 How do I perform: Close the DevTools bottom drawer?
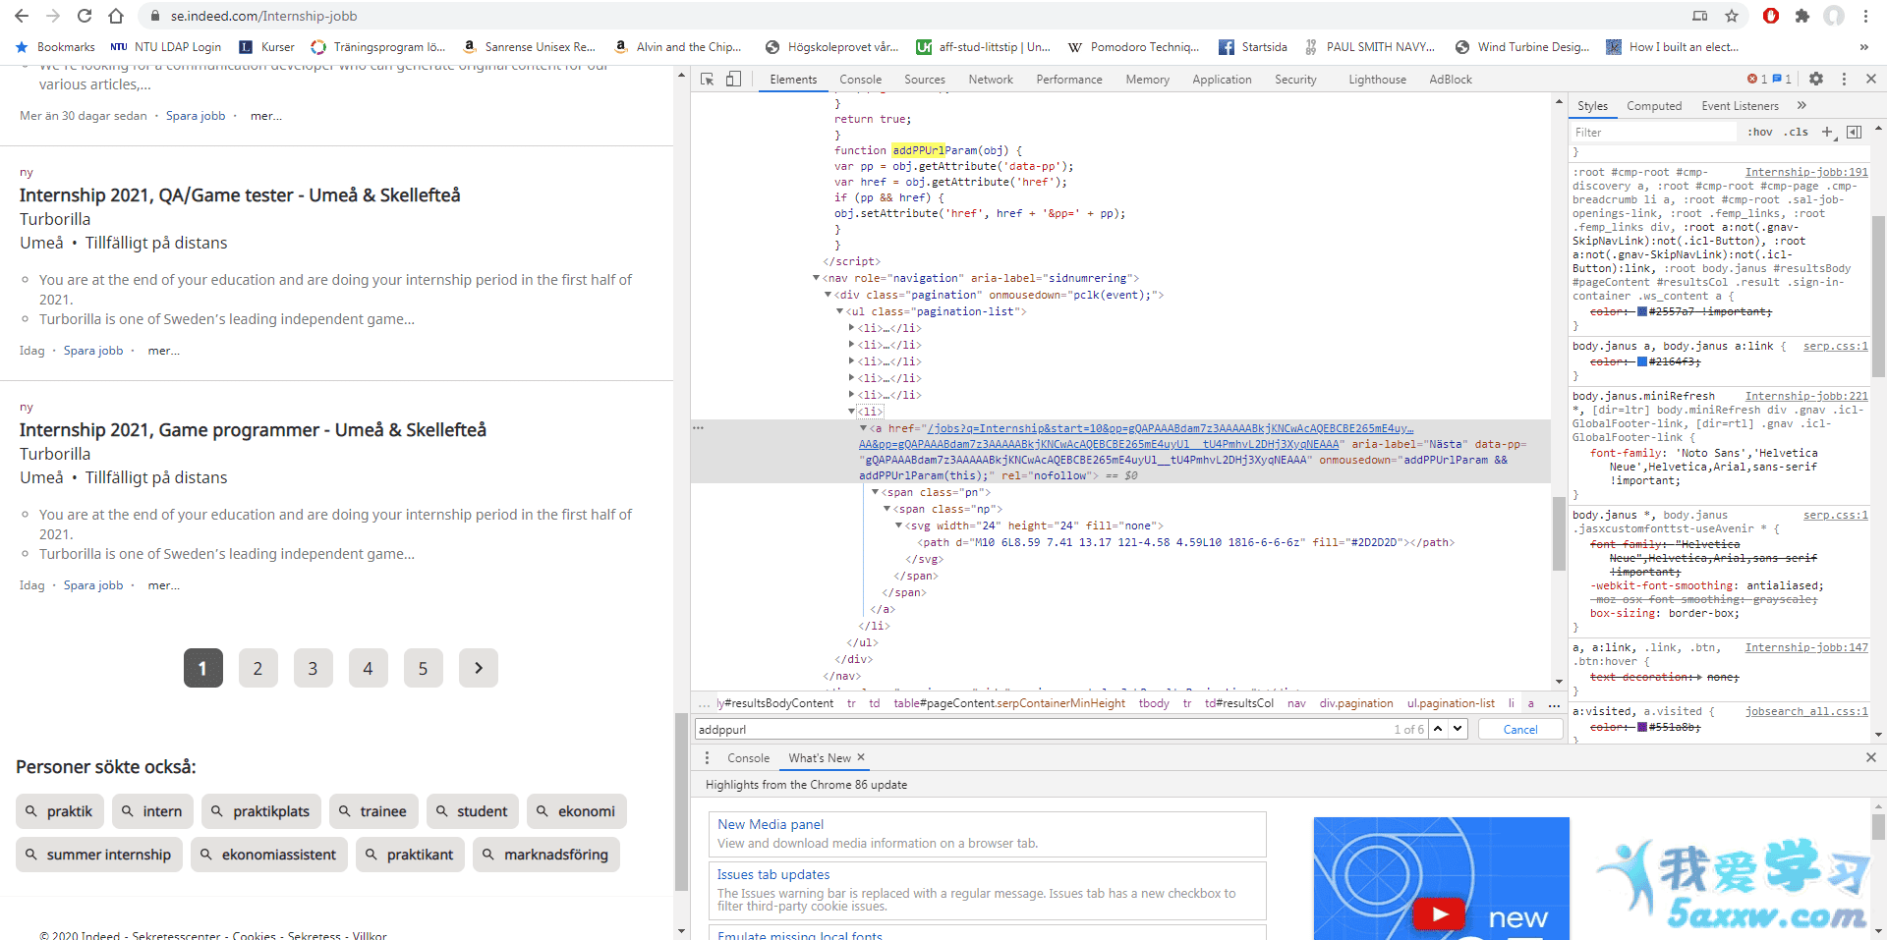[1871, 757]
